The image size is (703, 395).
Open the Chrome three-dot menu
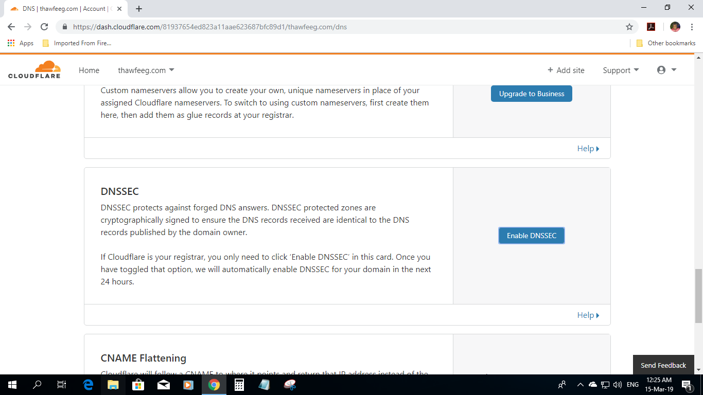click(692, 27)
